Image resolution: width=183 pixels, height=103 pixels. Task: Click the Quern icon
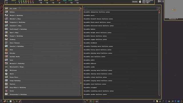6,74
